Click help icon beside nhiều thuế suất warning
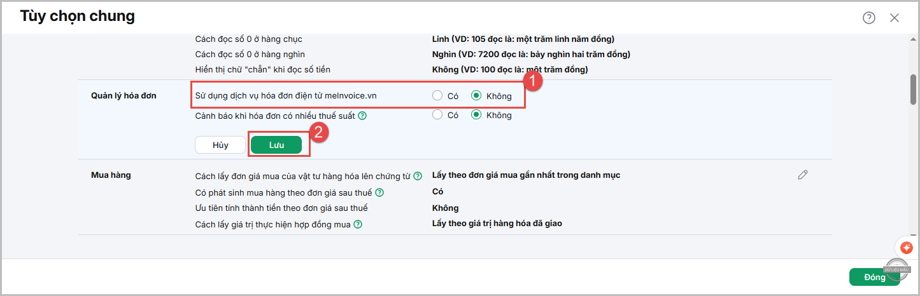The height and width of the screenshot is (296, 920). pyautogui.click(x=362, y=116)
